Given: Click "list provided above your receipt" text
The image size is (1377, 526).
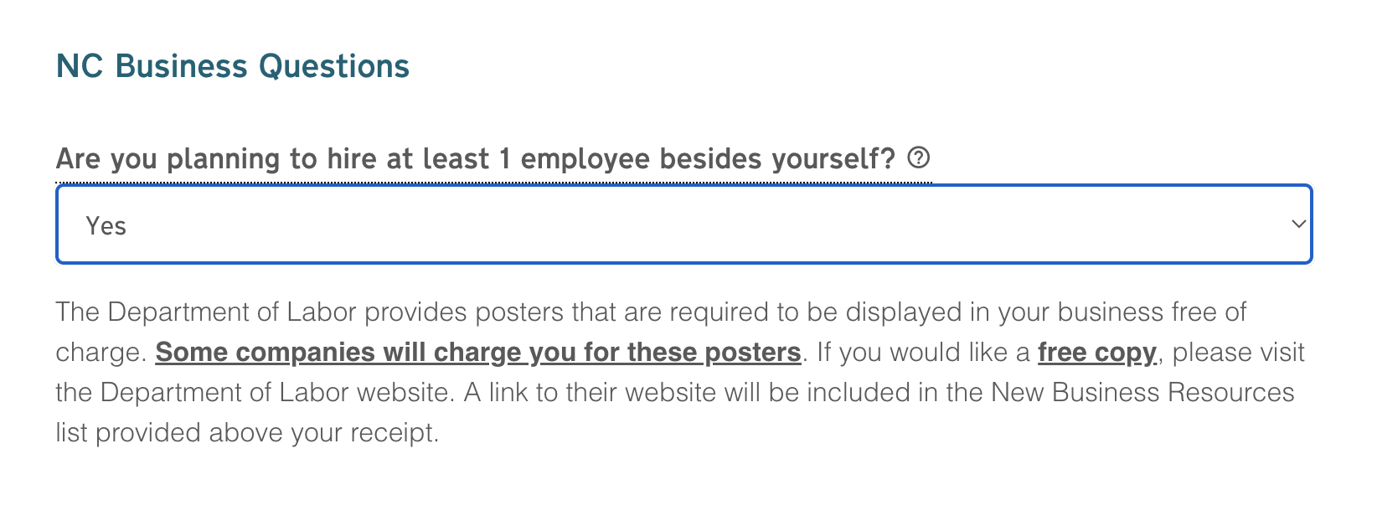Looking at the screenshot, I should pos(246,432).
